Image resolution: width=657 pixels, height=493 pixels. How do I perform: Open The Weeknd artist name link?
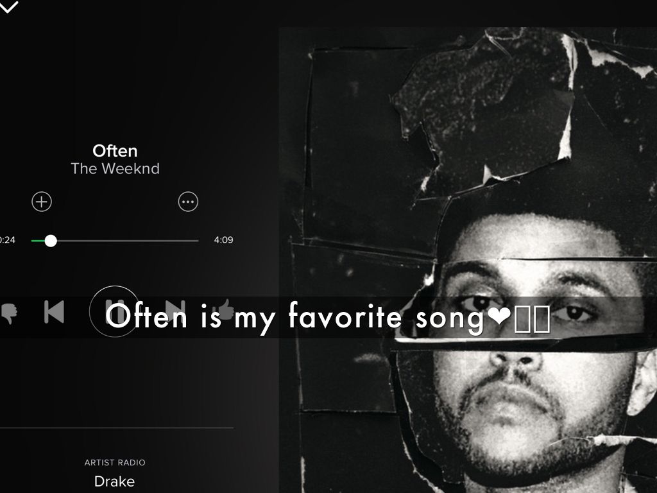point(115,169)
